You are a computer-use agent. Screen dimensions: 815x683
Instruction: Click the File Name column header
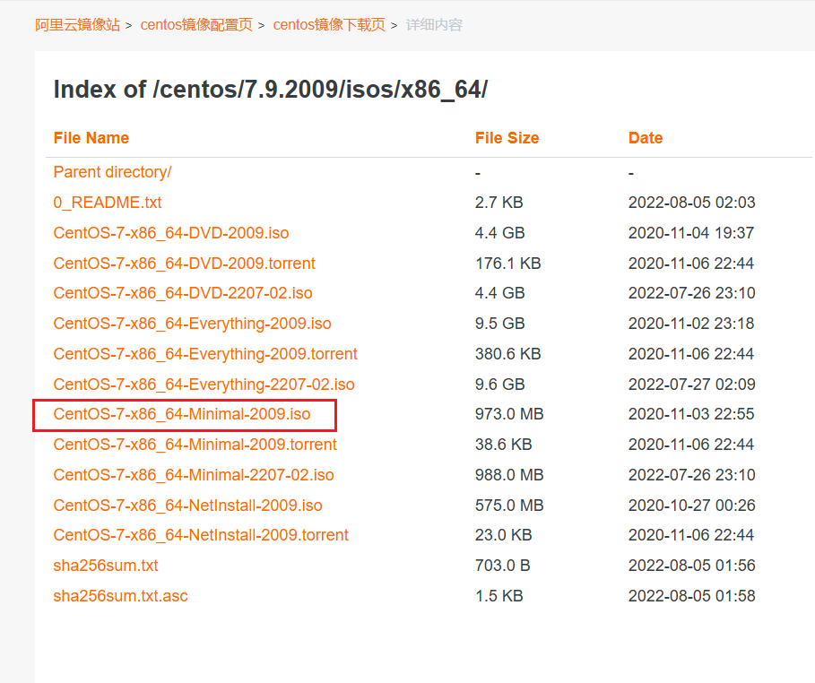point(91,138)
